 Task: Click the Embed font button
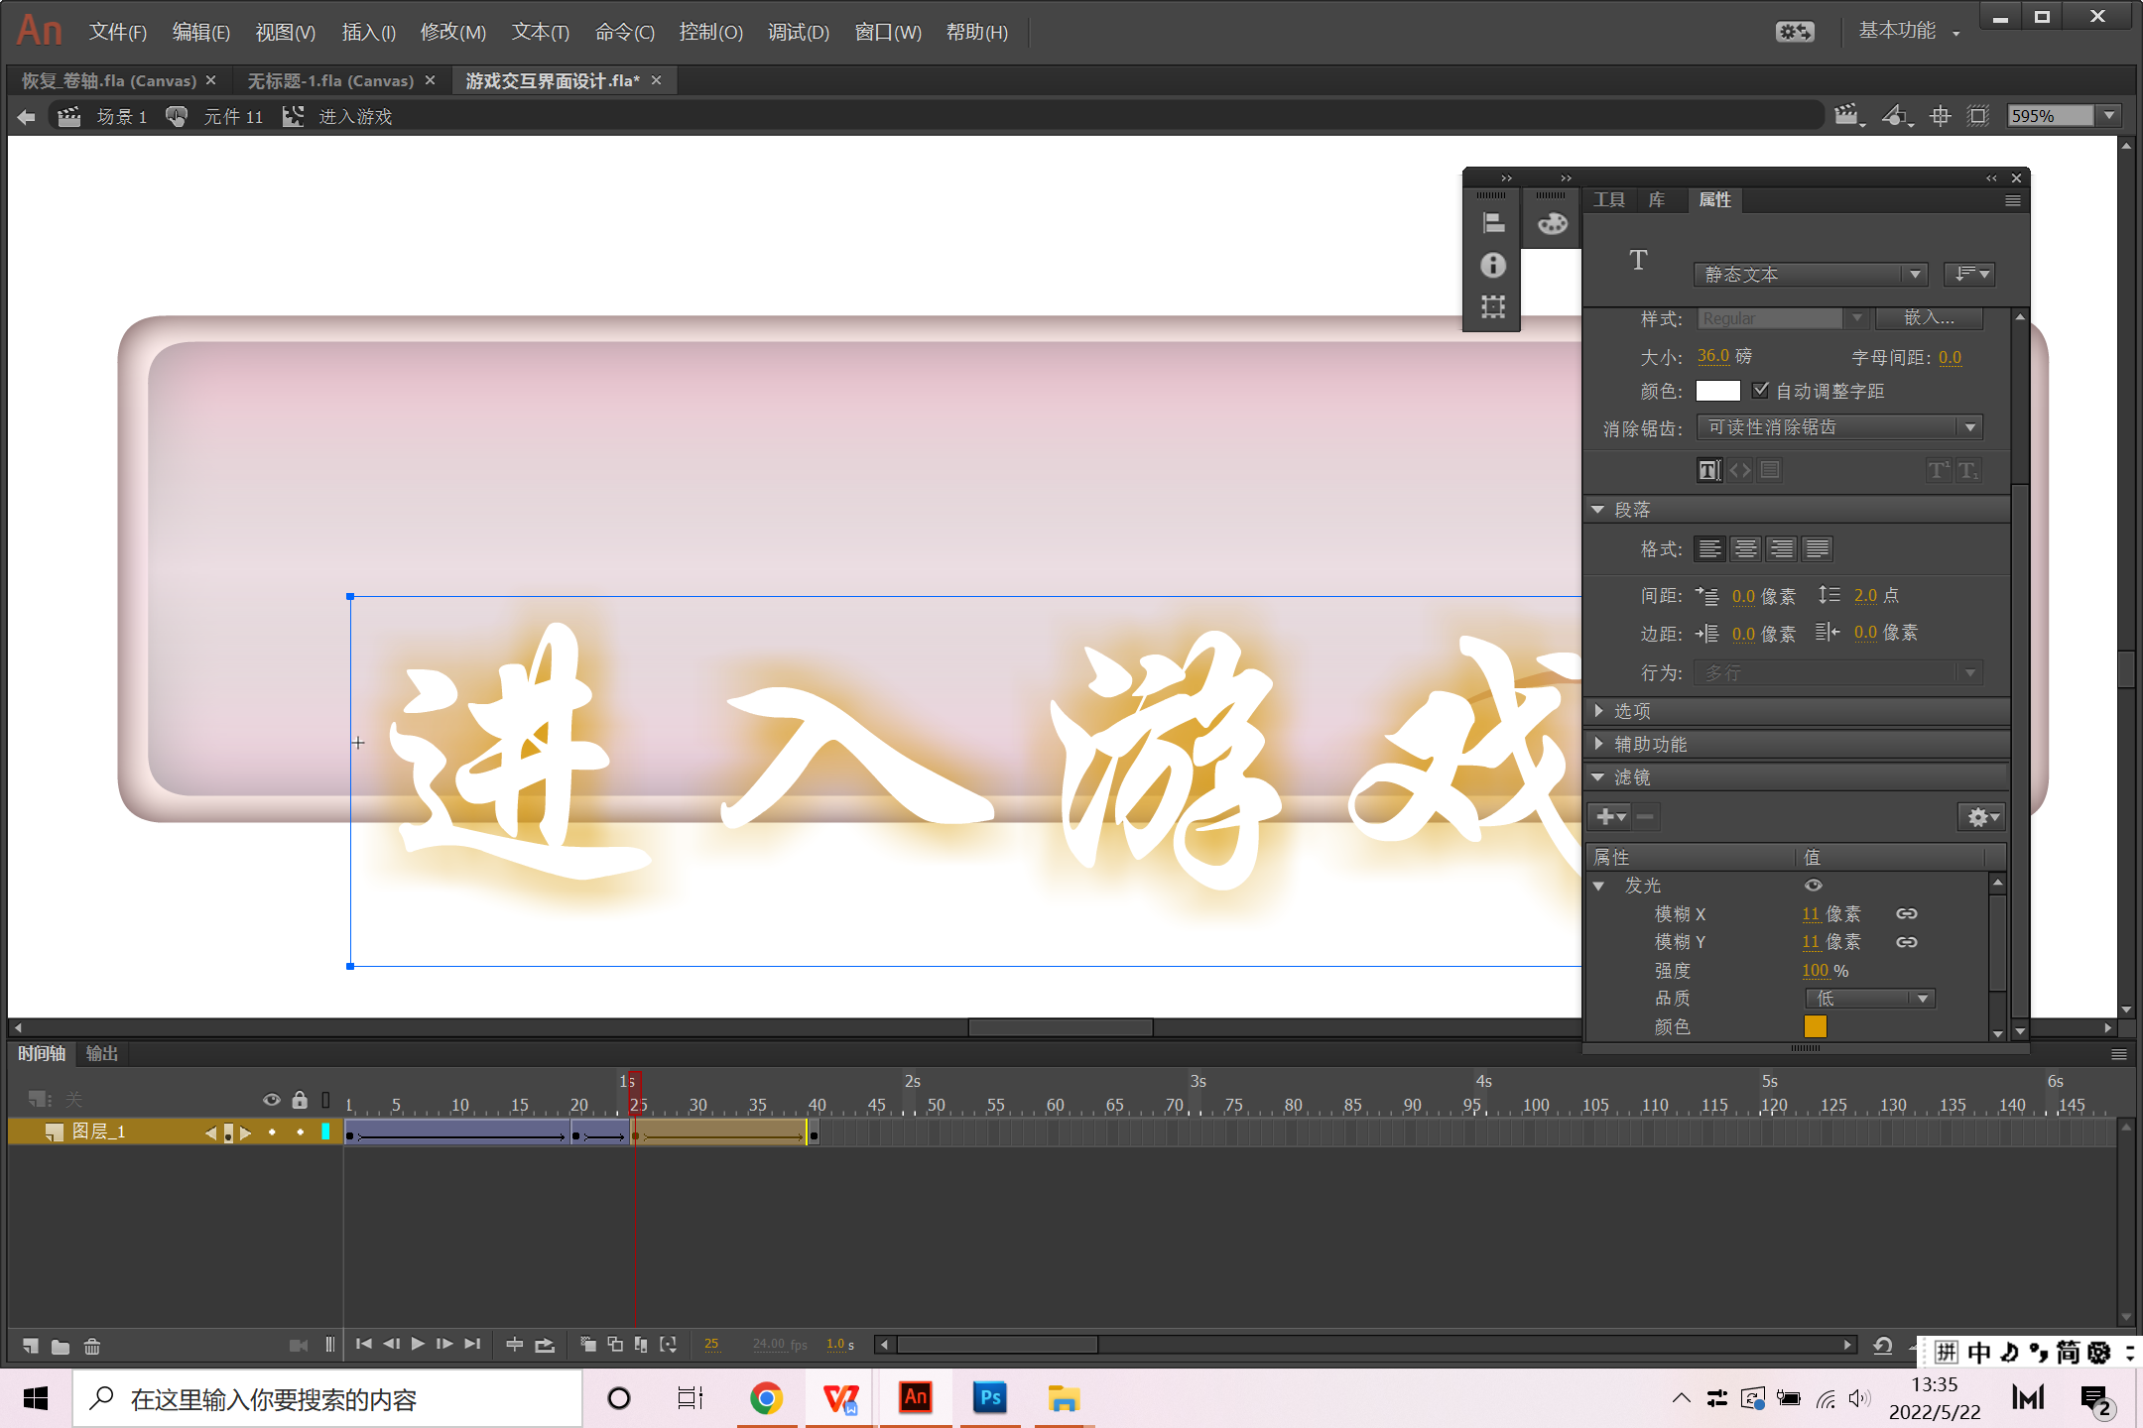1930,318
